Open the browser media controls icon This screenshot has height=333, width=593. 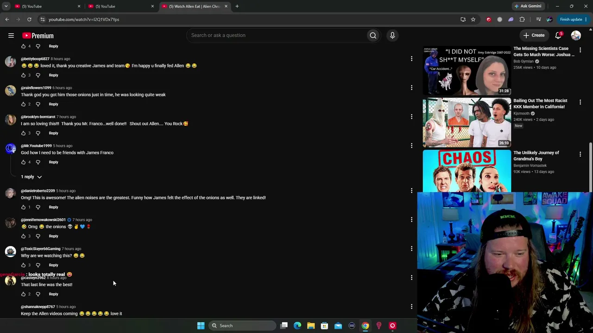coord(538,19)
